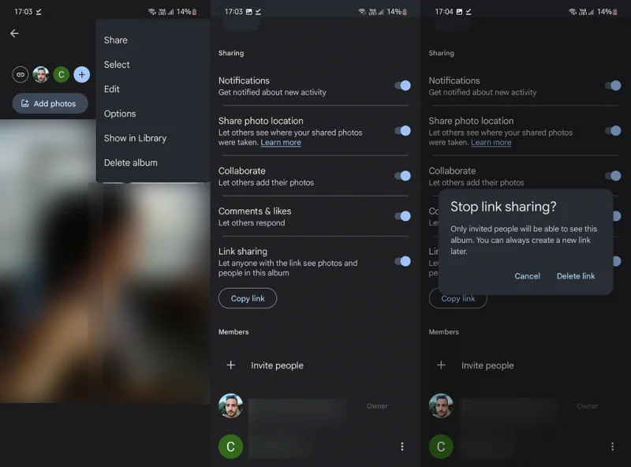
Task: Tap download-complete icon in left screen status bar
Action: point(39,12)
